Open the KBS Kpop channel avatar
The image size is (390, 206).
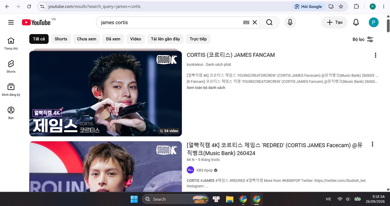click(191, 170)
